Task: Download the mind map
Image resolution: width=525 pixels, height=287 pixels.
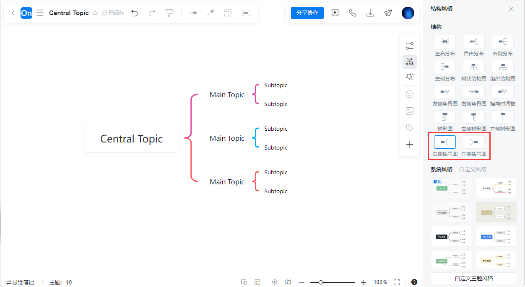Action: coord(370,13)
